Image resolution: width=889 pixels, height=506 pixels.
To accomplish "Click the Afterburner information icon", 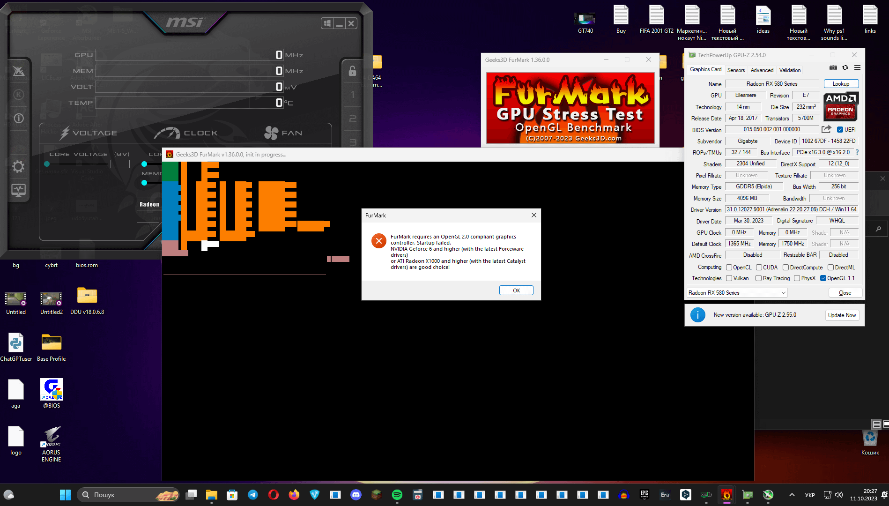I will pos(18,118).
